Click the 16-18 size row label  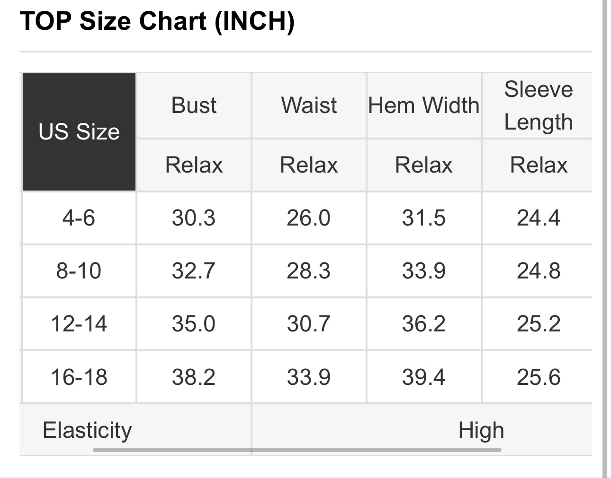pyautogui.click(x=79, y=377)
